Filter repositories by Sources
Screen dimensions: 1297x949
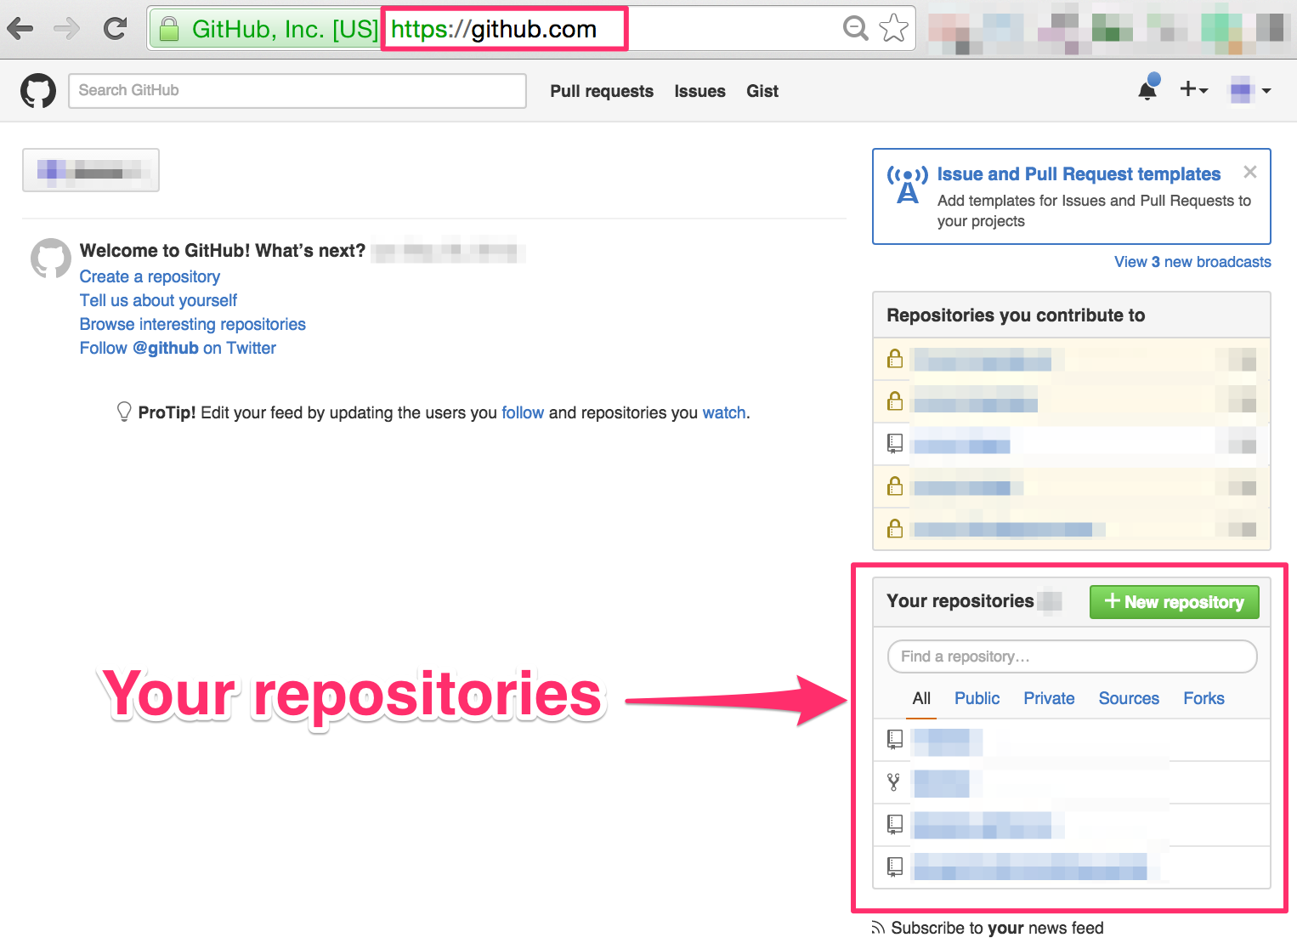point(1129,698)
